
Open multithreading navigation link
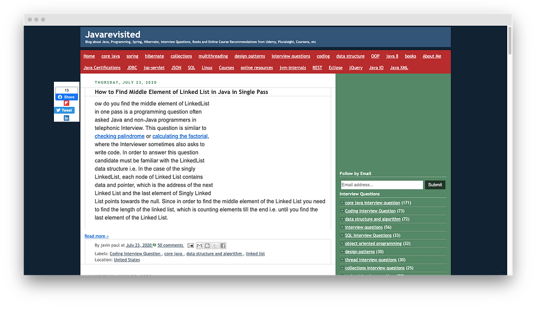(213, 56)
